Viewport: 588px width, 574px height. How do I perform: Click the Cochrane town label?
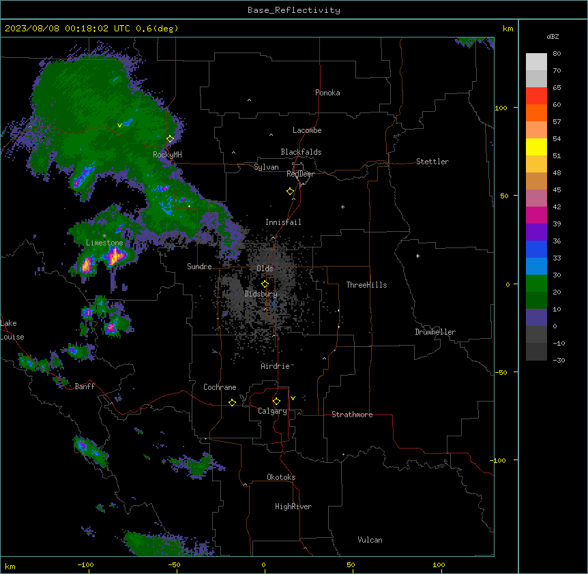coord(220,387)
